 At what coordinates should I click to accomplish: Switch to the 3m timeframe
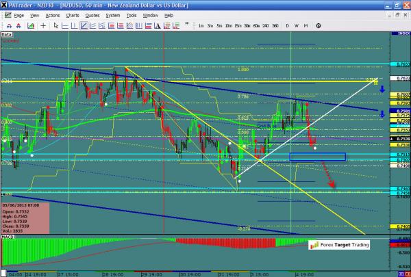click(210, 26)
